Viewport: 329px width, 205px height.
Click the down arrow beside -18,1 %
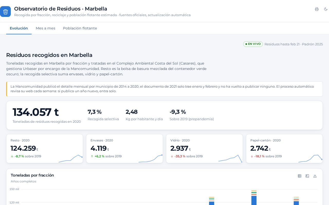coord(252,156)
